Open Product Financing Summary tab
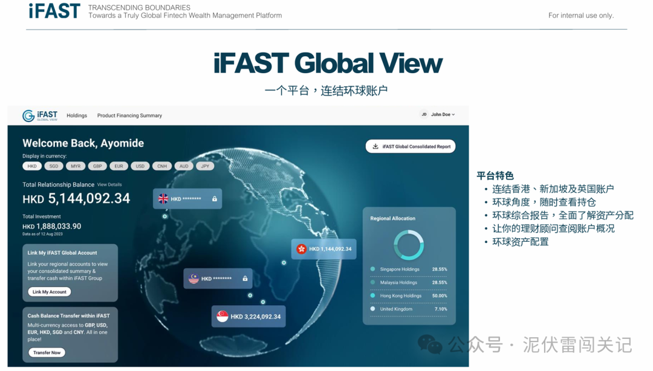 pyautogui.click(x=129, y=115)
